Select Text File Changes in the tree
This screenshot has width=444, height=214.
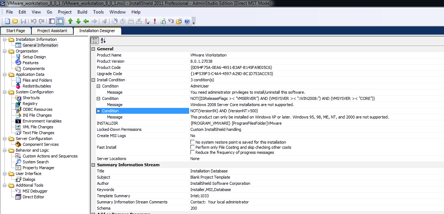click(38, 133)
